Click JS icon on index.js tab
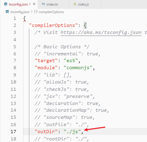147x142 pixels. point(75,4)
